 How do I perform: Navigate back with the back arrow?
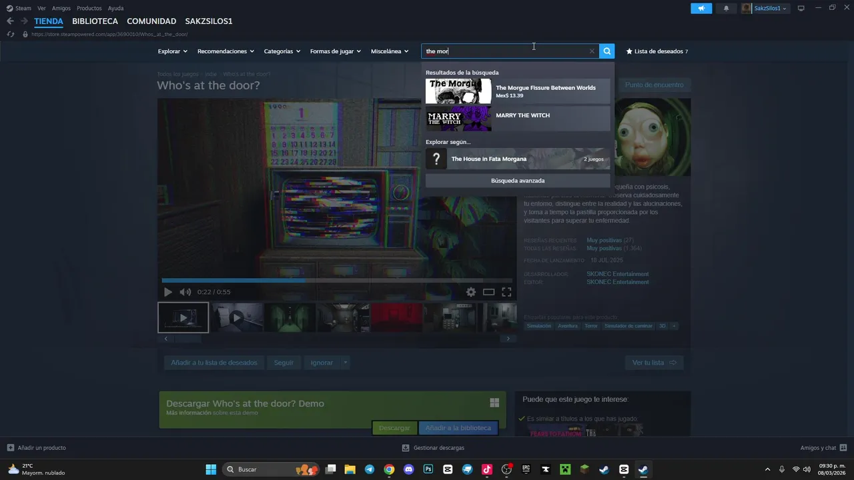(10, 21)
